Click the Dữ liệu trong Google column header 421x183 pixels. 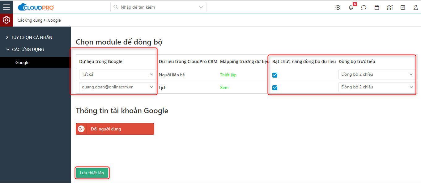[x=101, y=62]
